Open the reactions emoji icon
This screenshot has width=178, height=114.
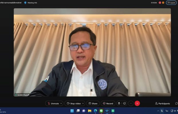(x=124, y=103)
